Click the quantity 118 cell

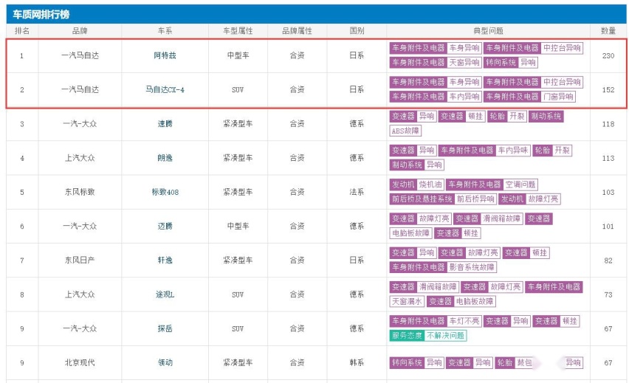click(x=608, y=124)
